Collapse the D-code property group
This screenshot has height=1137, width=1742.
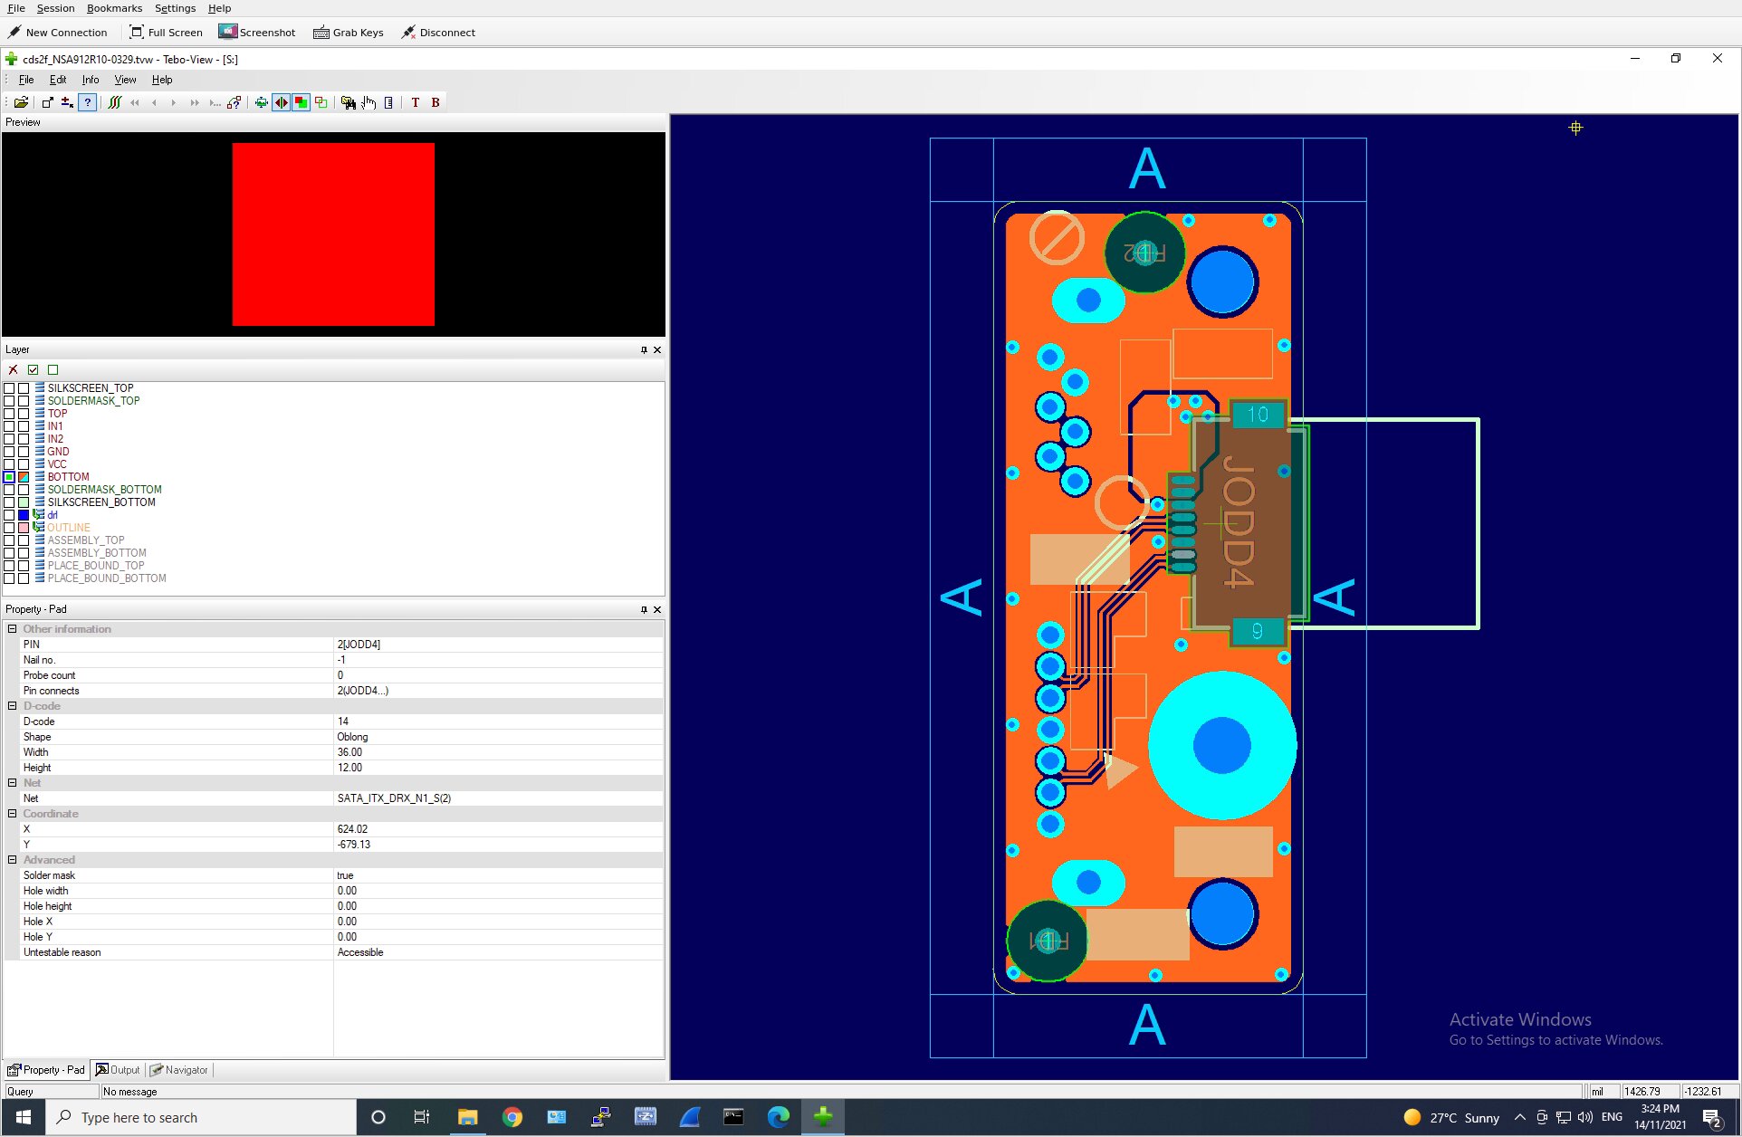pos(12,706)
